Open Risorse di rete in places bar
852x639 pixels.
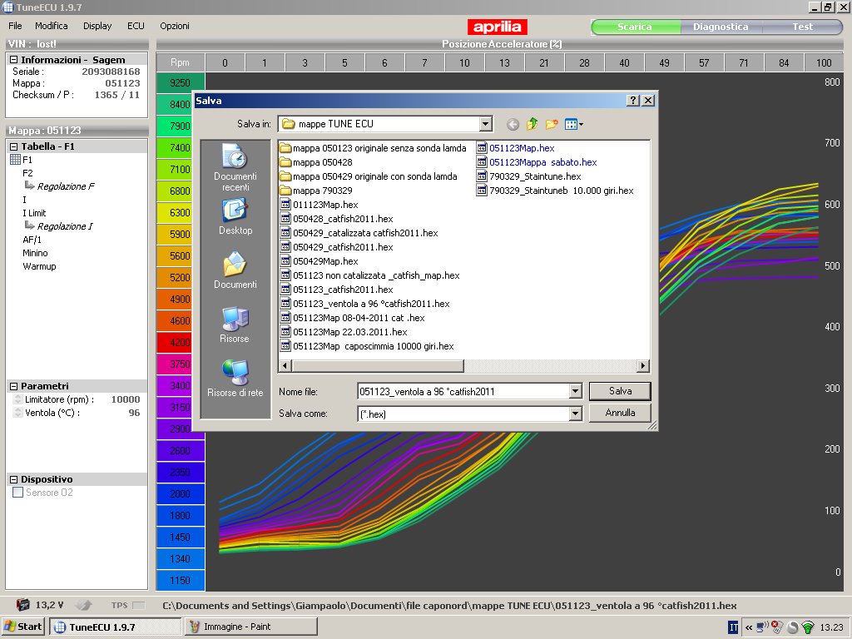point(235,379)
